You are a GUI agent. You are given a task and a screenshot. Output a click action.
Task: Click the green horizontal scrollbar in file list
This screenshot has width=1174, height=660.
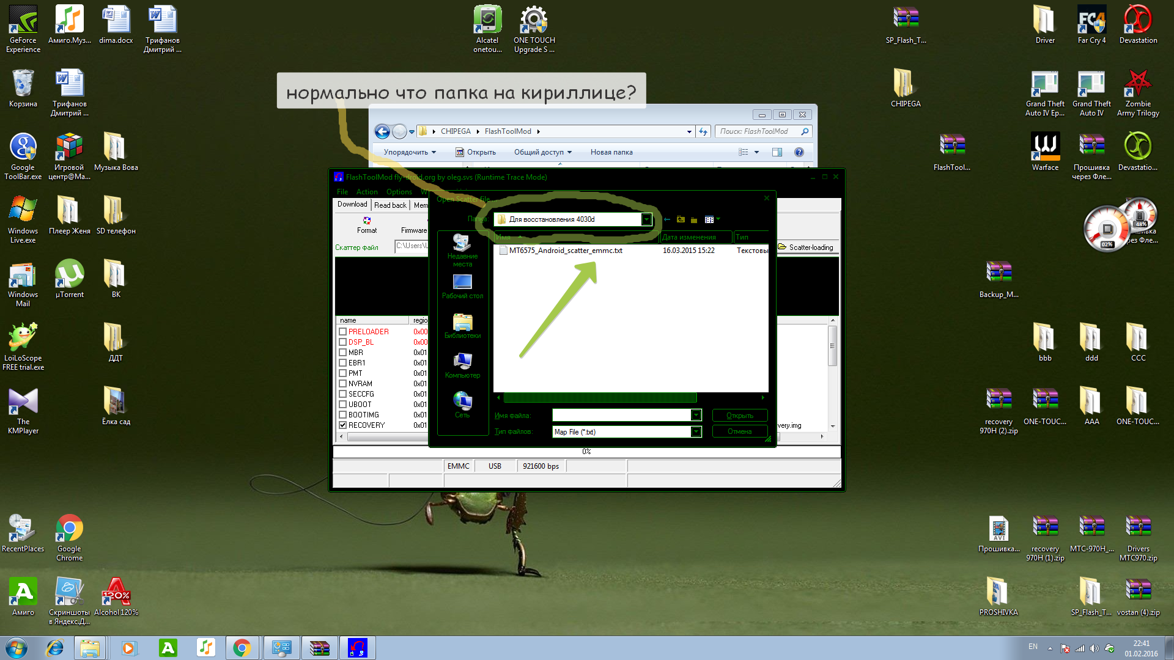[x=599, y=398]
